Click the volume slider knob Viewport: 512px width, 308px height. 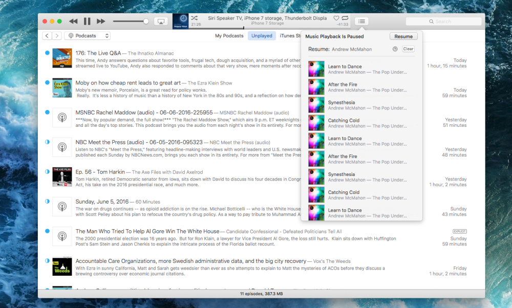[146, 21]
